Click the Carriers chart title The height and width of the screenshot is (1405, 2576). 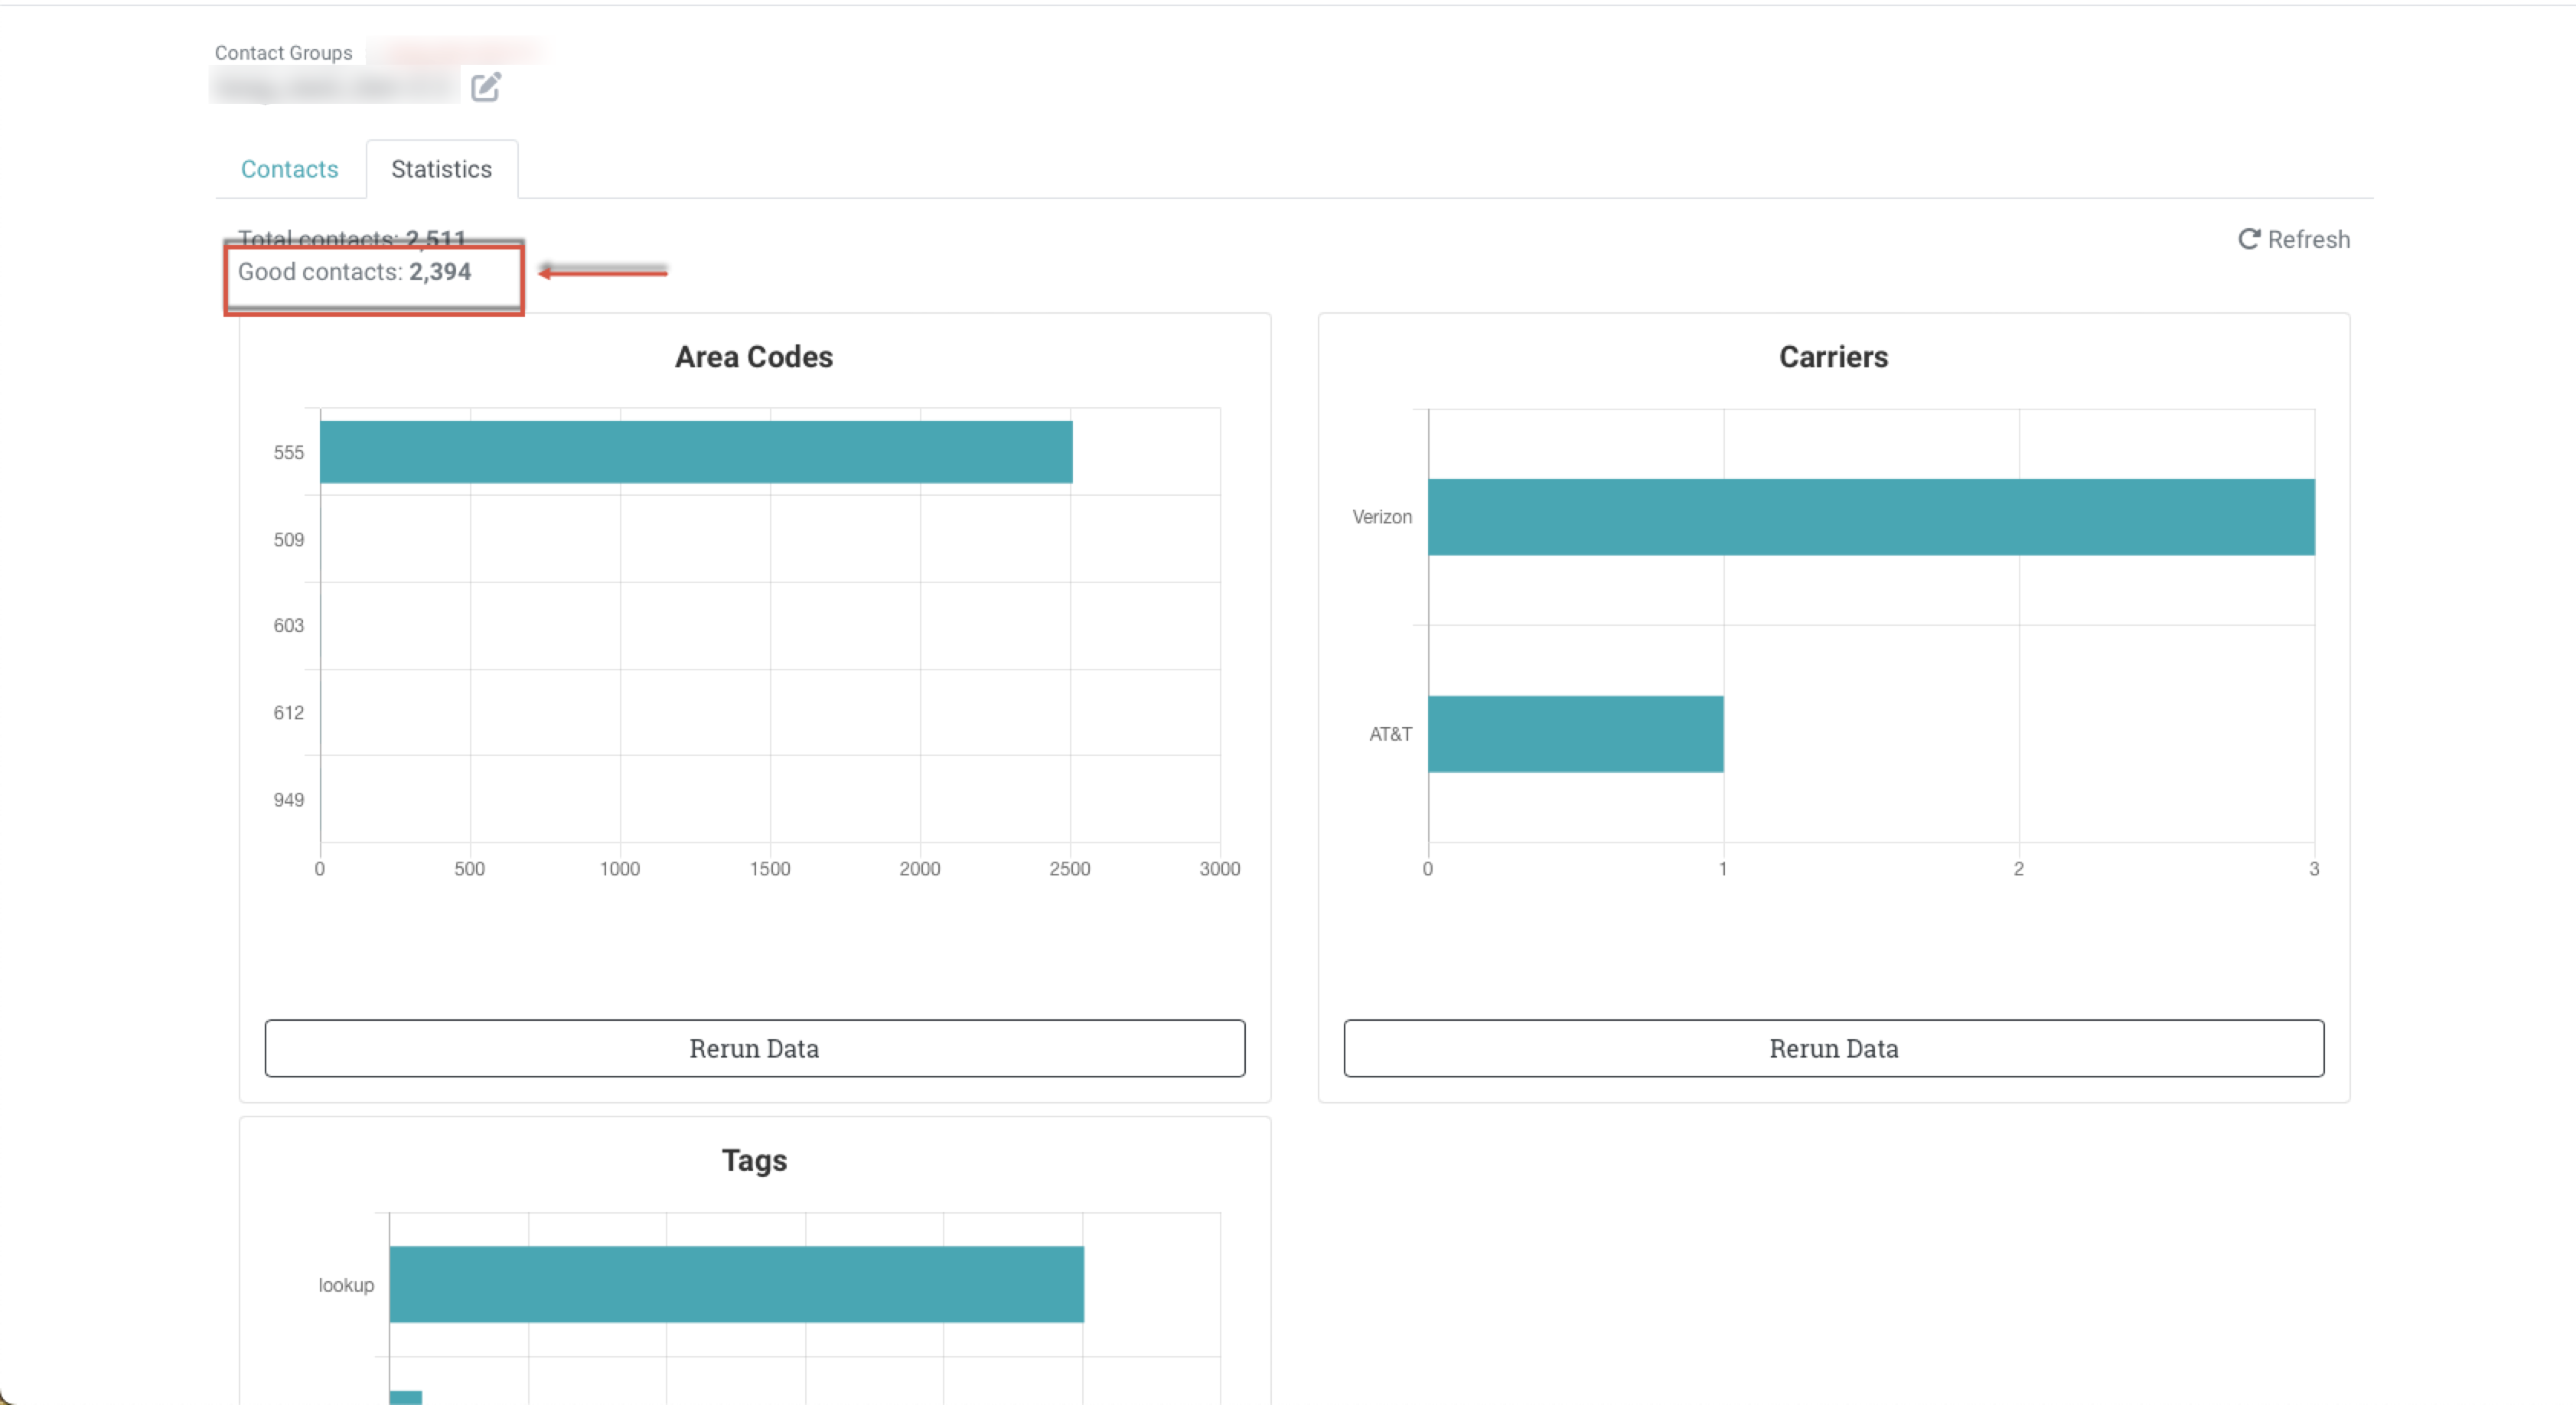click(1832, 357)
